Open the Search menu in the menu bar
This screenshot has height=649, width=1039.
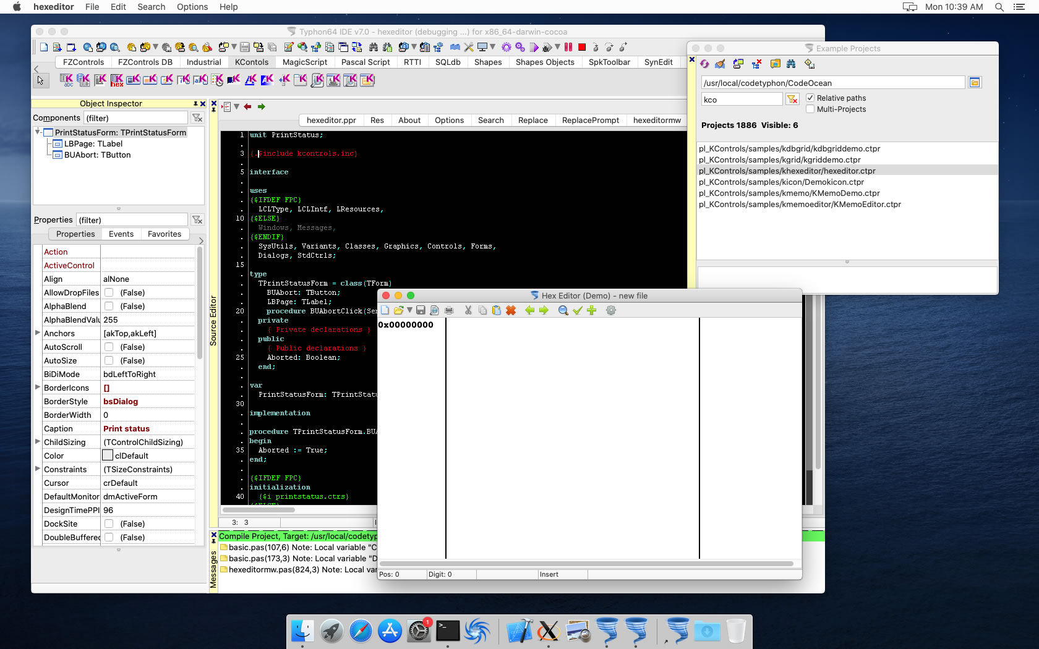[152, 7]
